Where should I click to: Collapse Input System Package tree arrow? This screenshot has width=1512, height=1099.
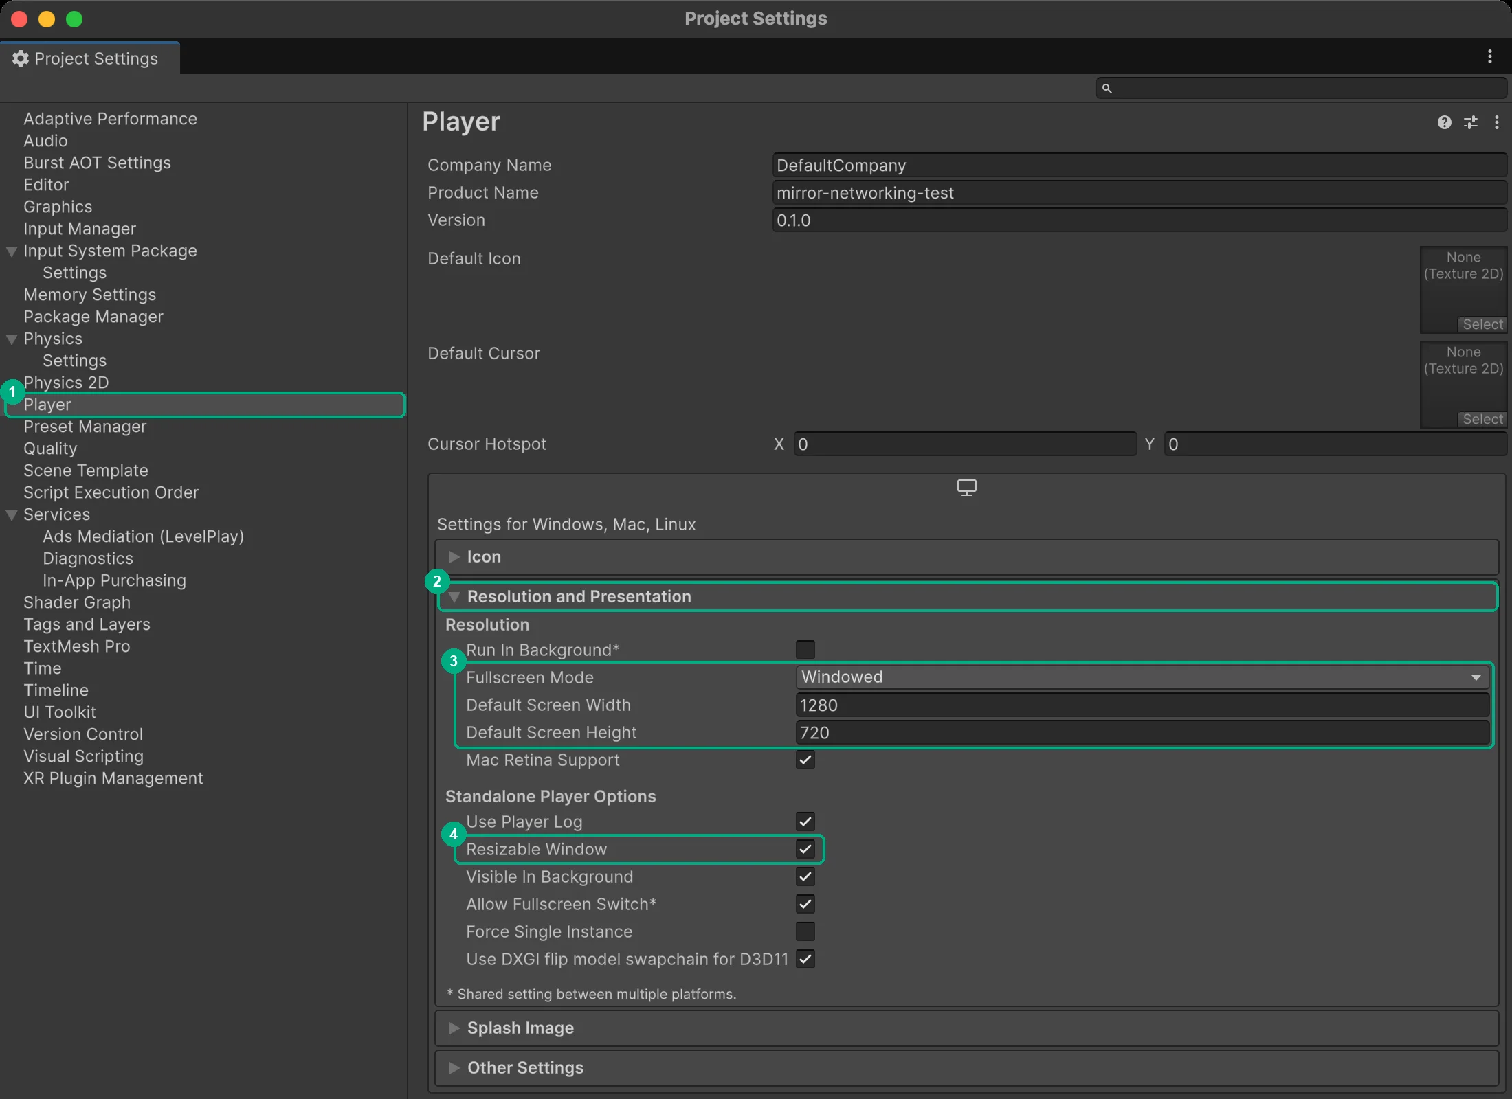[12, 251]
